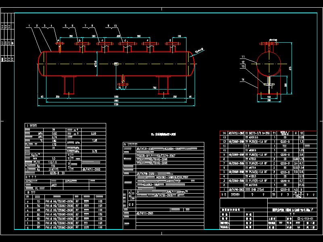Select callout 11 on the side view
The image size is (323, 242).
point(243,57)
